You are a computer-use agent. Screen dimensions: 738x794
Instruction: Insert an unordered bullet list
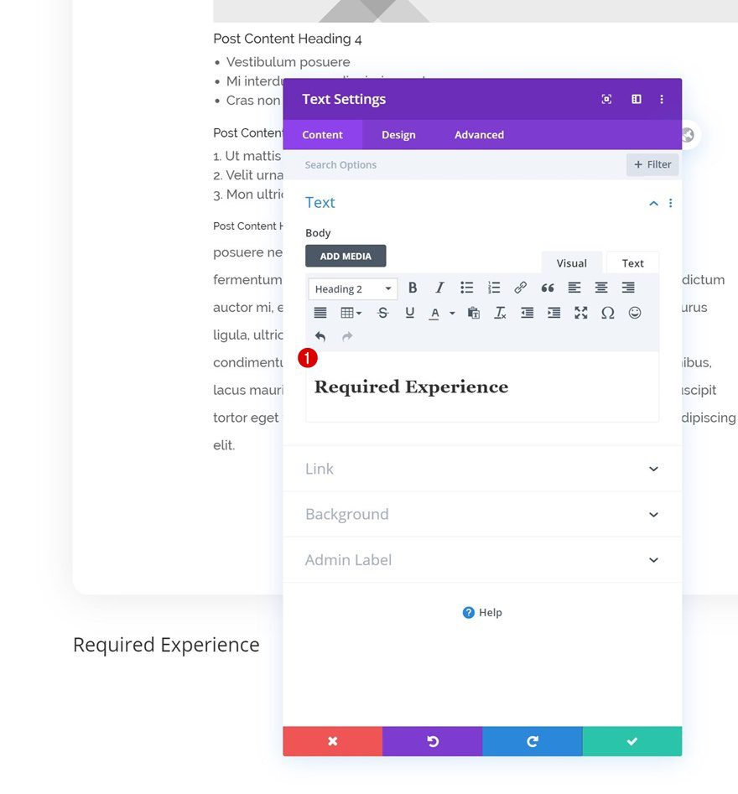coord(466,288)
